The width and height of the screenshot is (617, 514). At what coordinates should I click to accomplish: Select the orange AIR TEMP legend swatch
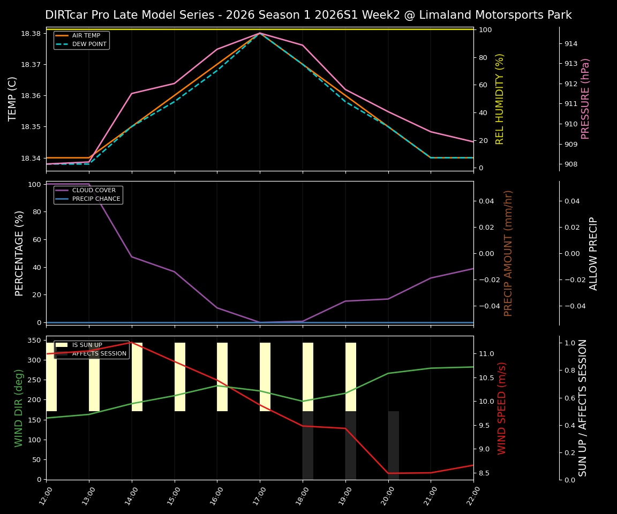(62, 35)
